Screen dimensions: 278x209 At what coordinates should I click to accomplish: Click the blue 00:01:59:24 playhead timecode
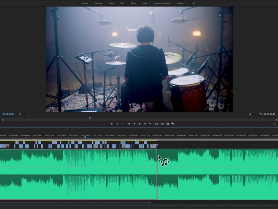point(8,114)
